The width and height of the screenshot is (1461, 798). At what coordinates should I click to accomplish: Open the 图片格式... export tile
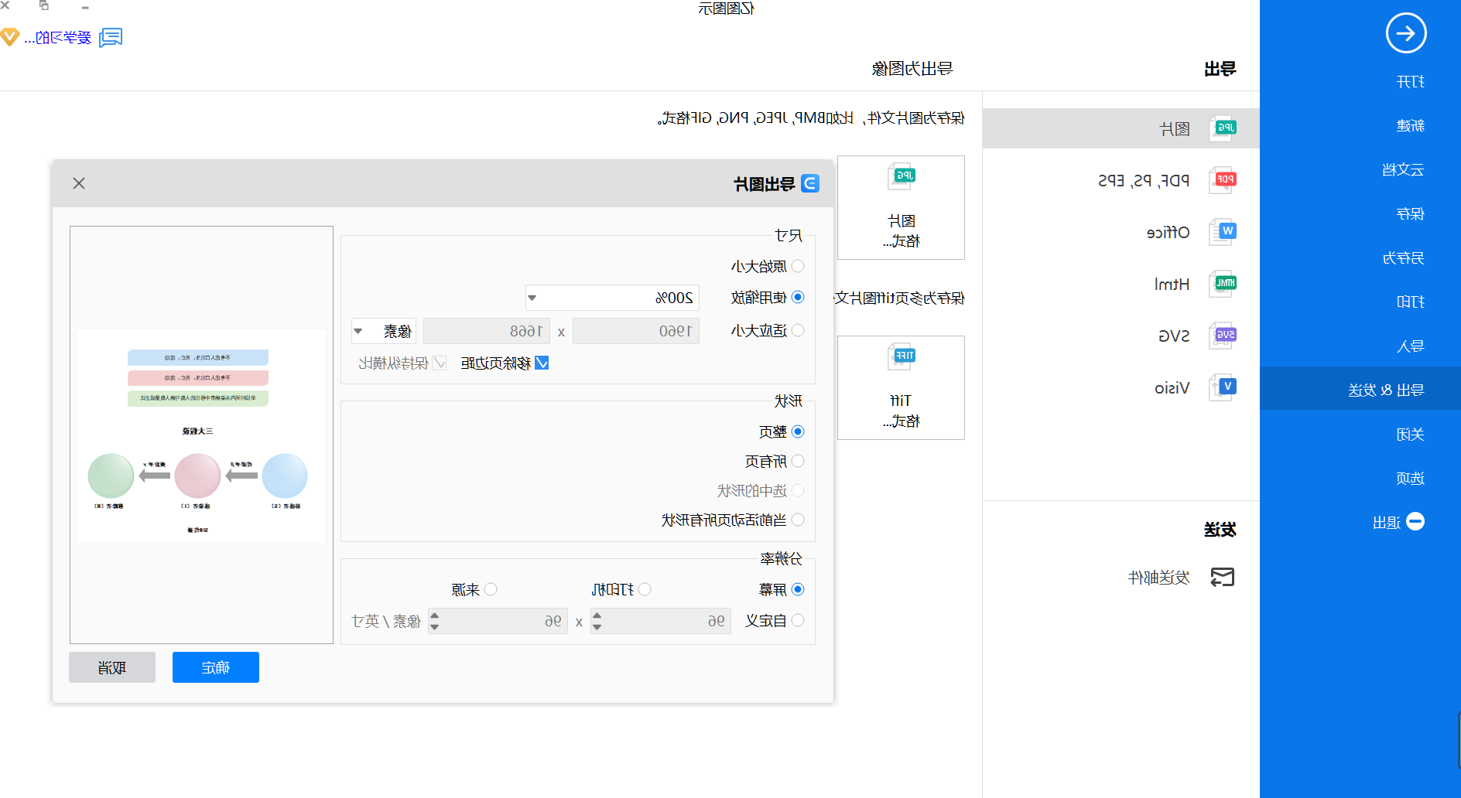point(901,207)
